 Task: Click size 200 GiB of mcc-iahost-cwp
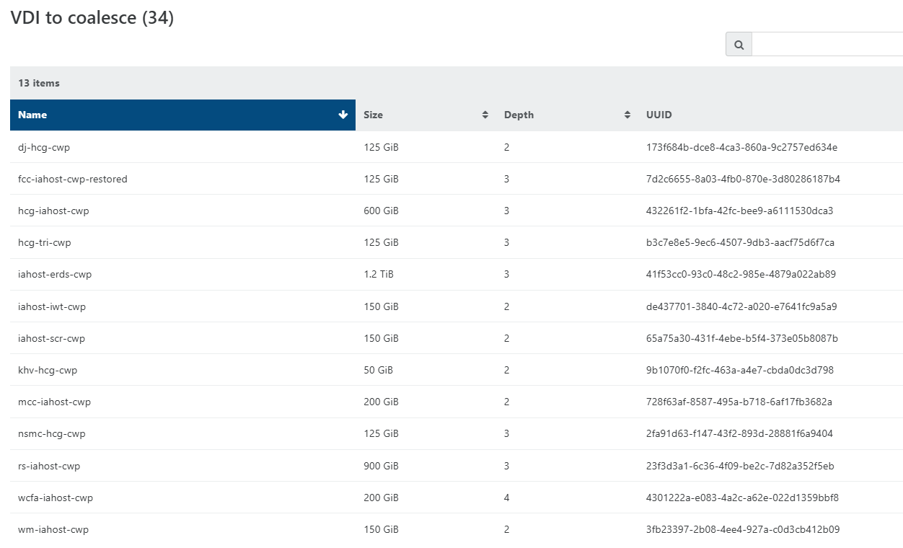coord(381,402)
